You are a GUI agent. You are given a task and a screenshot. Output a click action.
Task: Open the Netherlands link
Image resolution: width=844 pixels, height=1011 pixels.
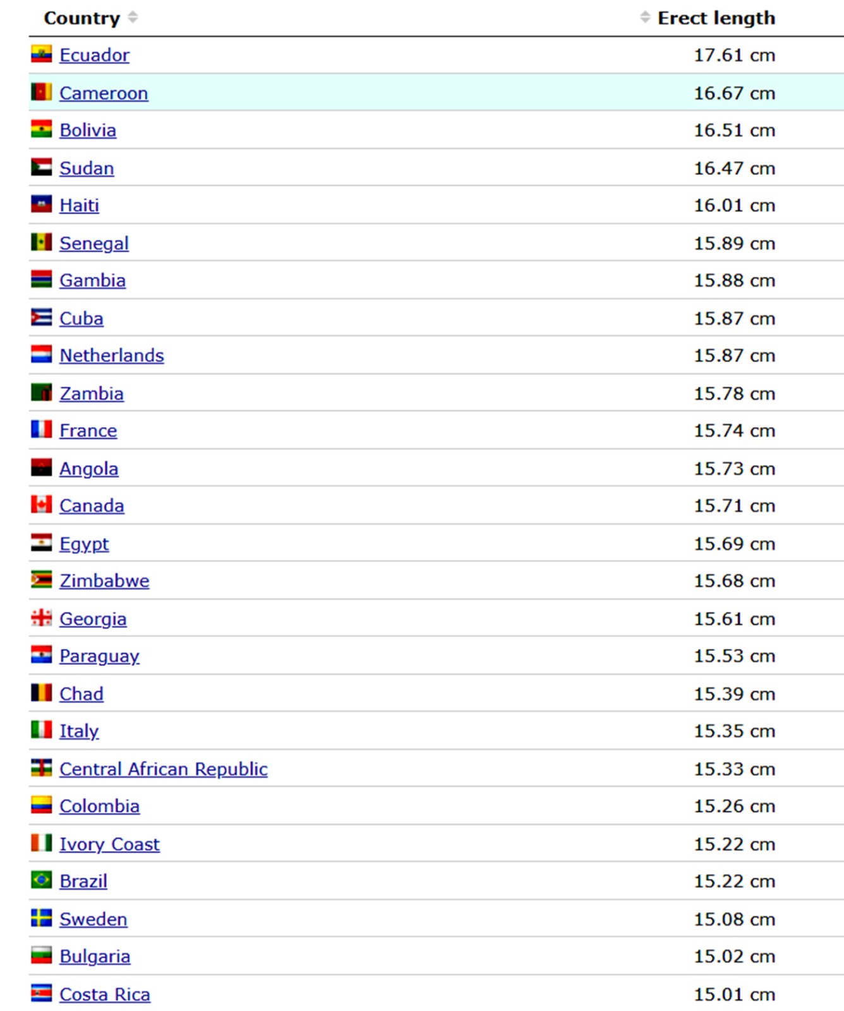pos(112,356)
